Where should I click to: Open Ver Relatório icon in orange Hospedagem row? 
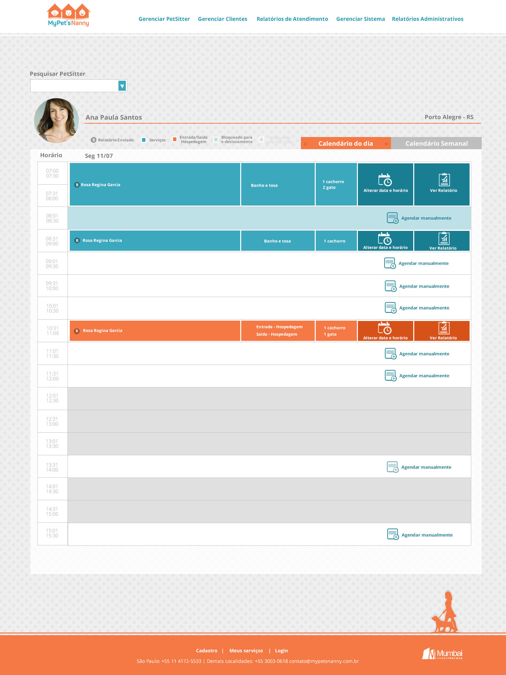tap(444, 328)
